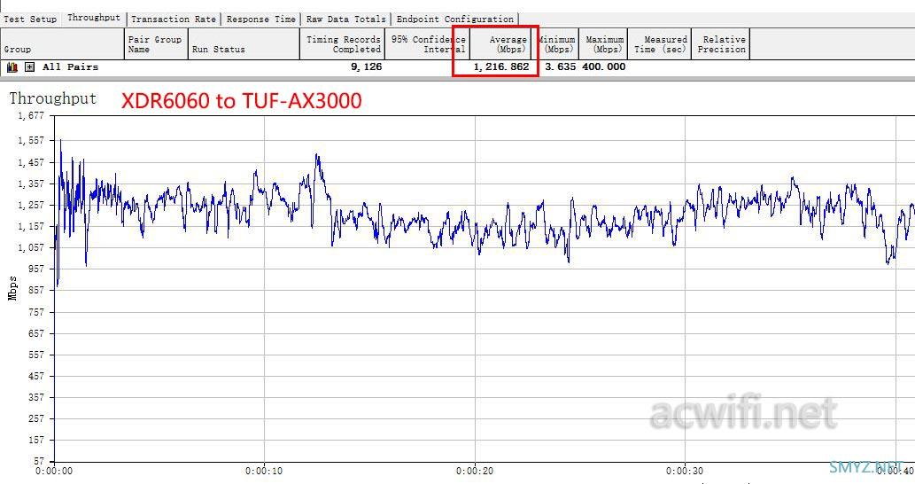Click the Maximum (Mbps) column header
The image size is (915, 484).
pyautogui.click(x=603, y=43)
